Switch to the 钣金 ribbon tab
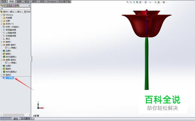Viewport: 195px width, 121px height. point(27,1)
